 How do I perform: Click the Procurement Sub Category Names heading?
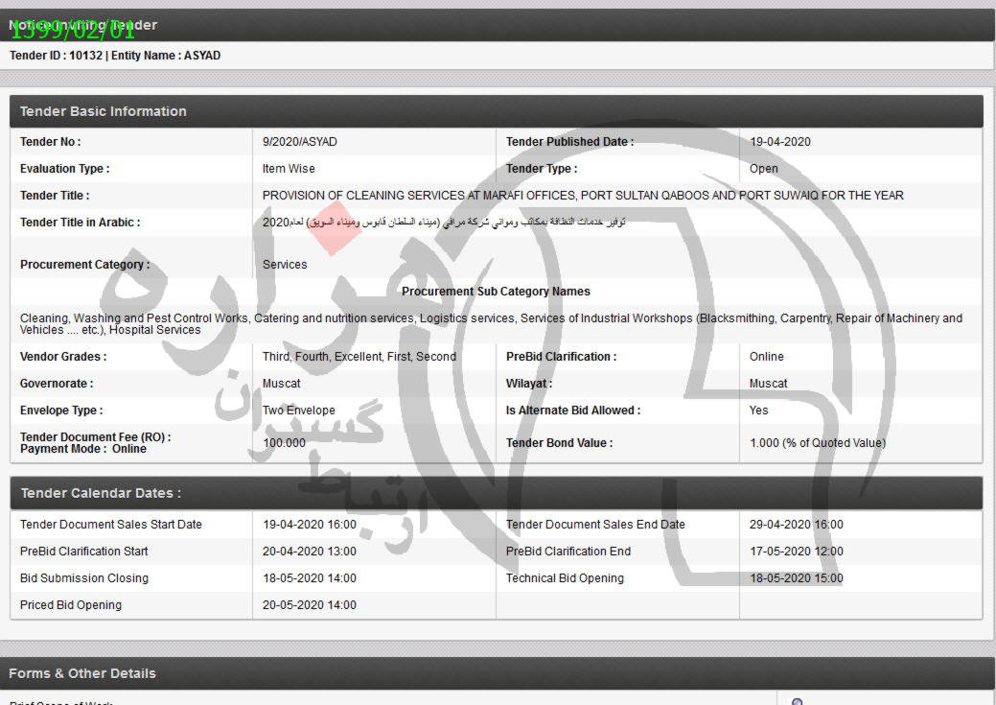496,292
